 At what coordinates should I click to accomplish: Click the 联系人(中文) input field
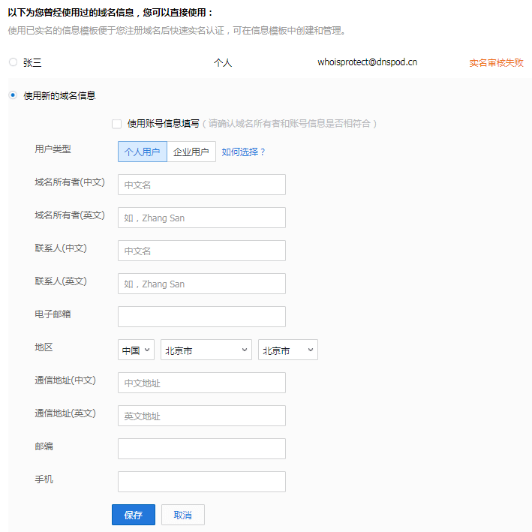(x=201, y=251)
